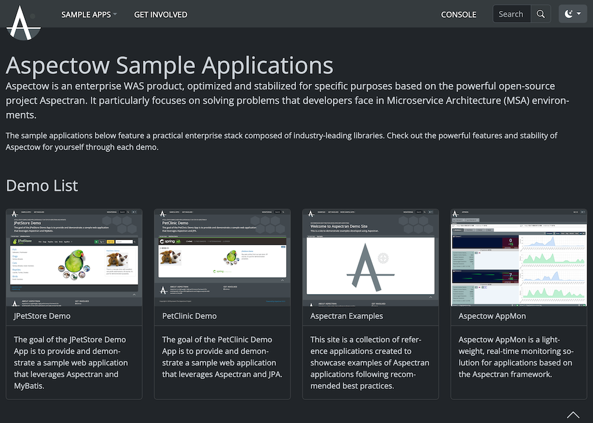Open the GET INVOLVED menu item
593x423 pixels.
pyautogui.click(x=160, y=14)
